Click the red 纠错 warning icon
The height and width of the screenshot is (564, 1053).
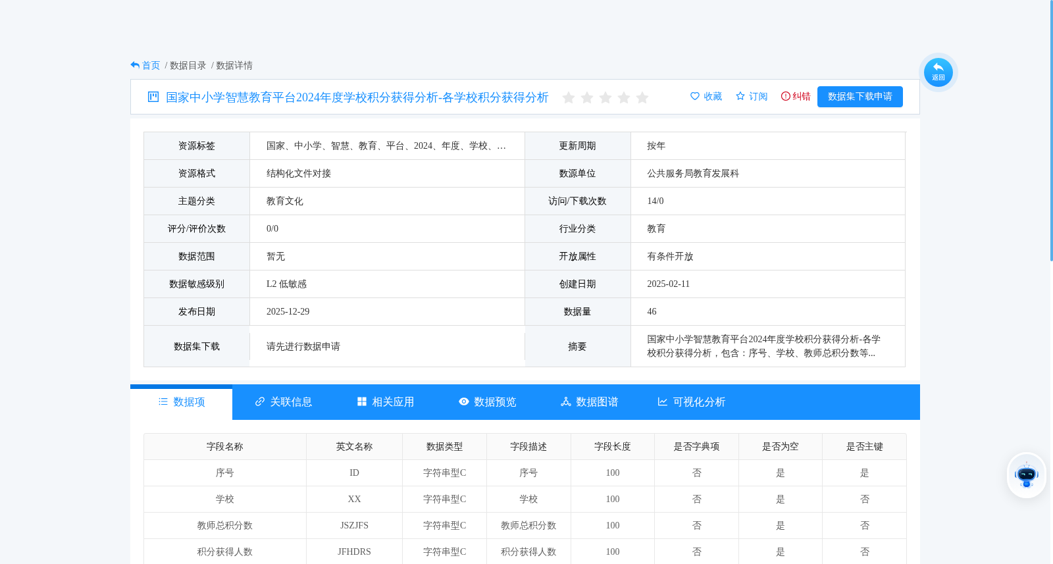pos(785,96)
